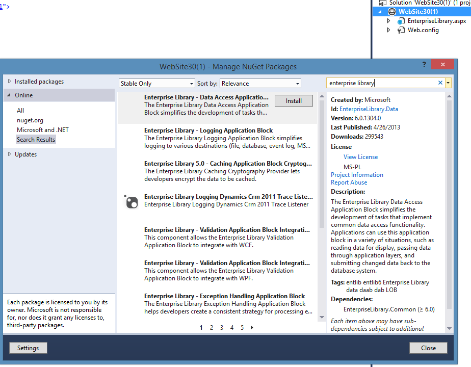Screen dimensions: 471x367
Task: Clear the search box with the X icon
Action: point(440,83)
